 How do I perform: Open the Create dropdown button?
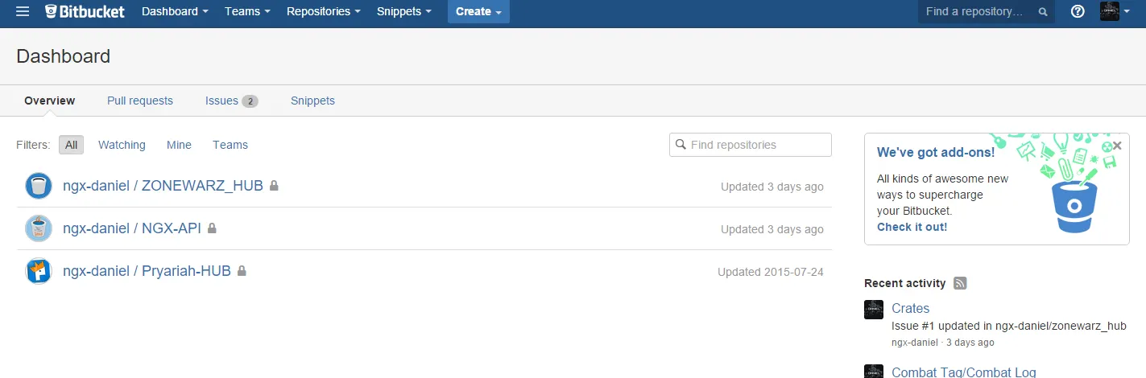point(478,11)
